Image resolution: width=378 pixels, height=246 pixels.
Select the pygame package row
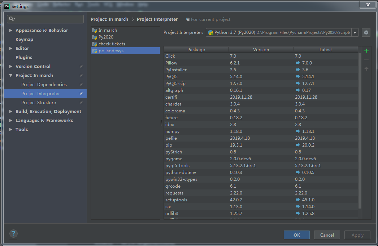coord(261,159)
